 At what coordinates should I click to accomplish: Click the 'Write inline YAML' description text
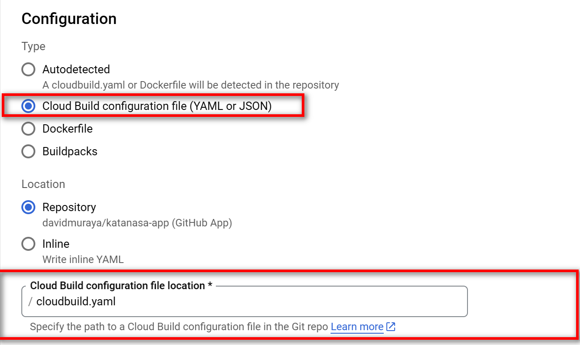83,260
